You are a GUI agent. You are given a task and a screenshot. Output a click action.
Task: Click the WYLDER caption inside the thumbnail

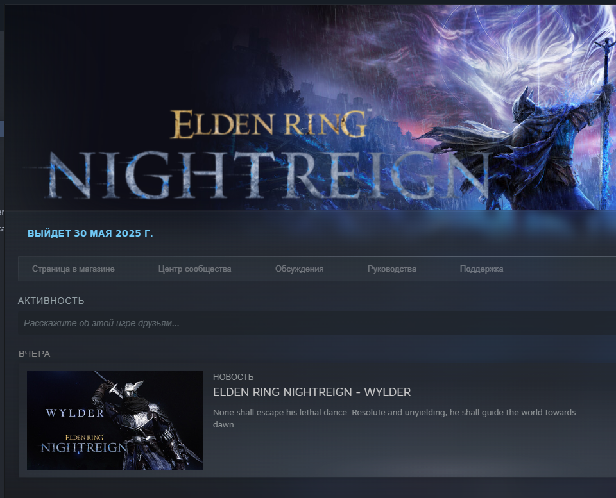74,413
